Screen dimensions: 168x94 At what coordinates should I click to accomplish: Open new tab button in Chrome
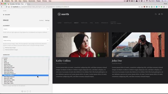click(x=29, y=4)
